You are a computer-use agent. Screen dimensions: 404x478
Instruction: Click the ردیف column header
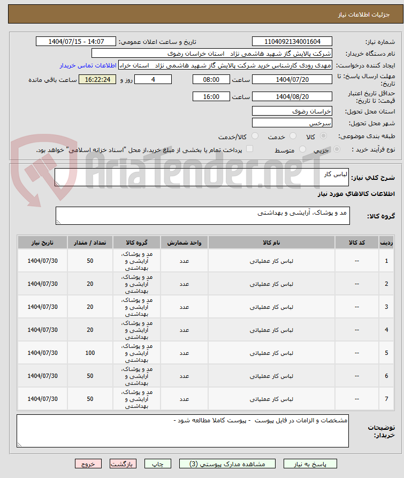coord(386,242)
